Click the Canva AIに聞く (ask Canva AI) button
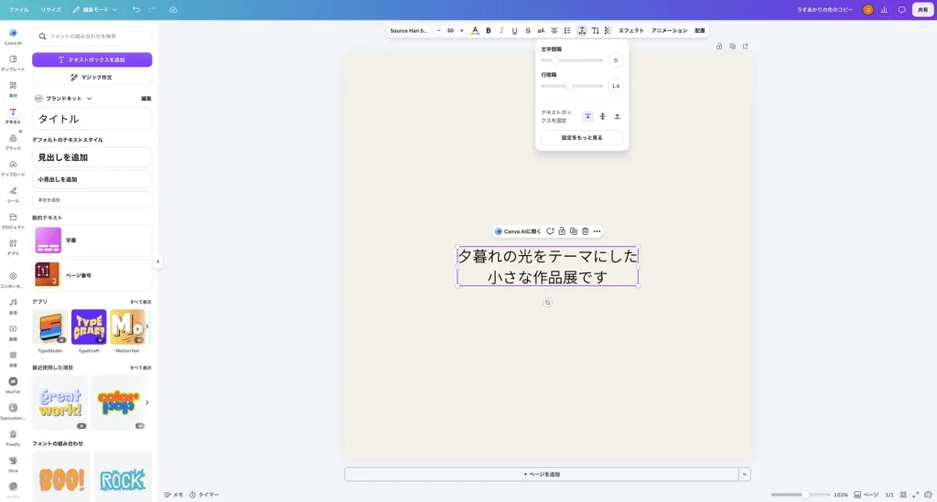 (x=518, y=231)
